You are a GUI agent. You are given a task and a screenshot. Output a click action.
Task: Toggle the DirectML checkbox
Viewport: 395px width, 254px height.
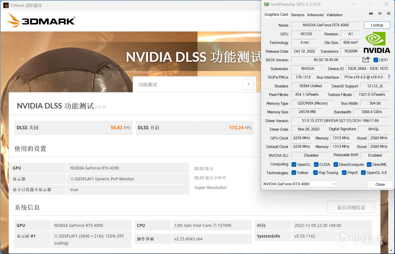tap(369, 165)
